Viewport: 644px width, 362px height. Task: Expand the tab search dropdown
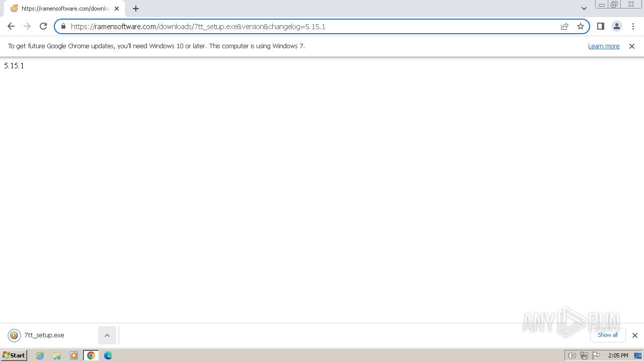pyautogui.click(x=584, y=9)
